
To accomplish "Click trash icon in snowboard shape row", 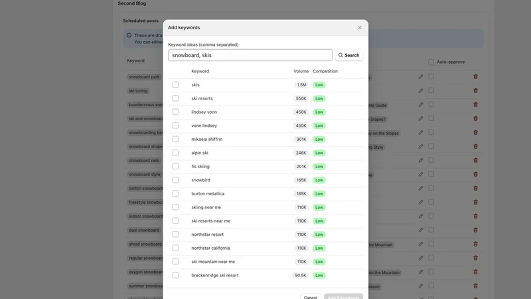I will pyautogui.click(x=475, y=146).
